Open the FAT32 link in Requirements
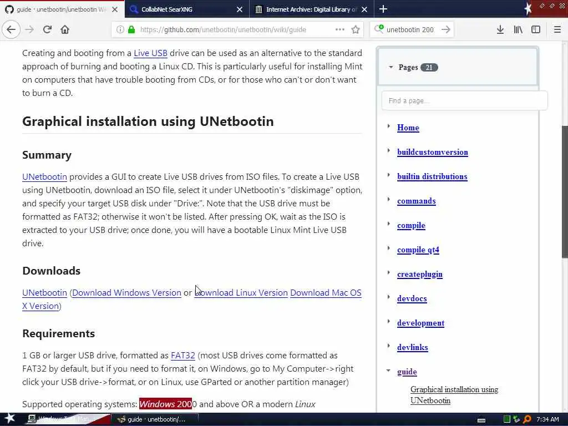Screen dimensions: 568x426 pyautogui.click(x=183, y=356)
